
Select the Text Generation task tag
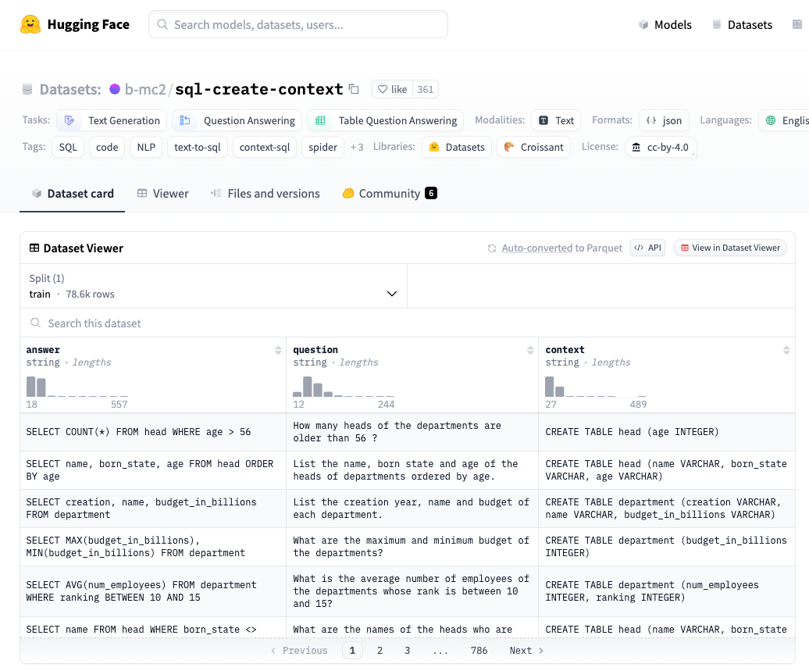pos(112,120)
